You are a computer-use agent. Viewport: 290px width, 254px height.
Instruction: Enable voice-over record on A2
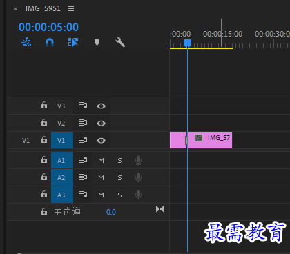(138, 177)
